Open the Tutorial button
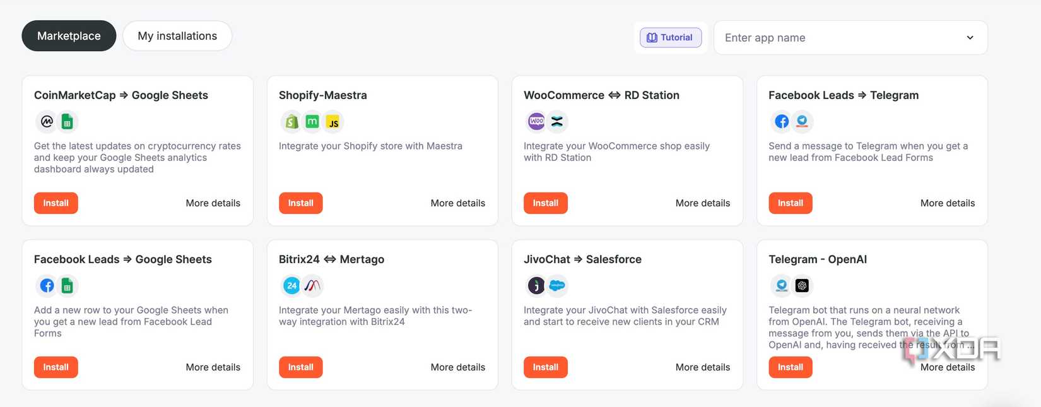 tap(670, 38)
